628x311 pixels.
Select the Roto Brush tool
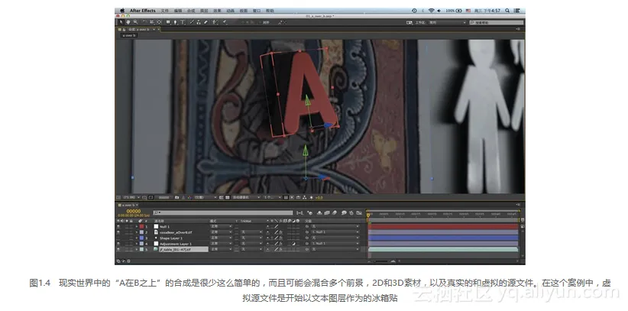pyautogui.click(x=215, y=22)
